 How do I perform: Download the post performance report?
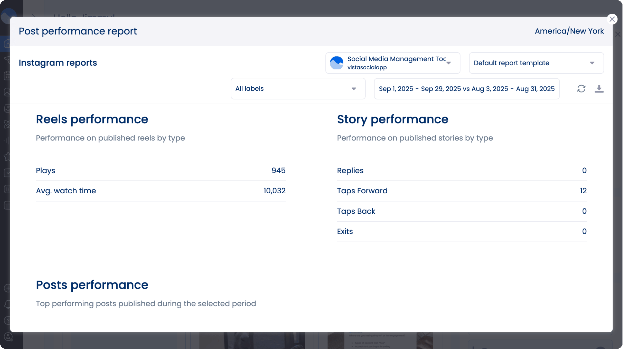599,89
